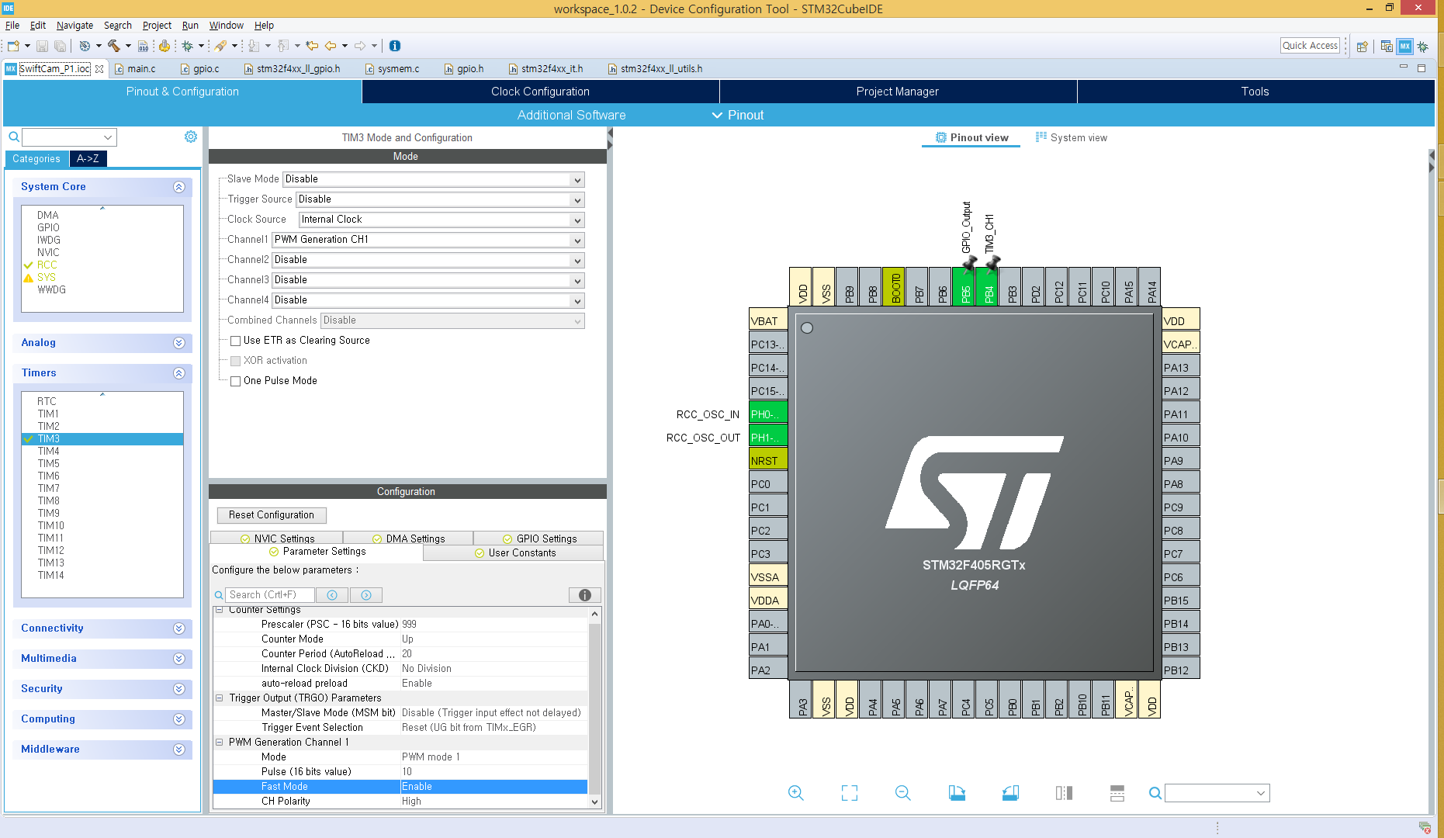Open the Pinout dropdown menu
Viewport: 1444px width, 838px height.
(x=738, y=115)
